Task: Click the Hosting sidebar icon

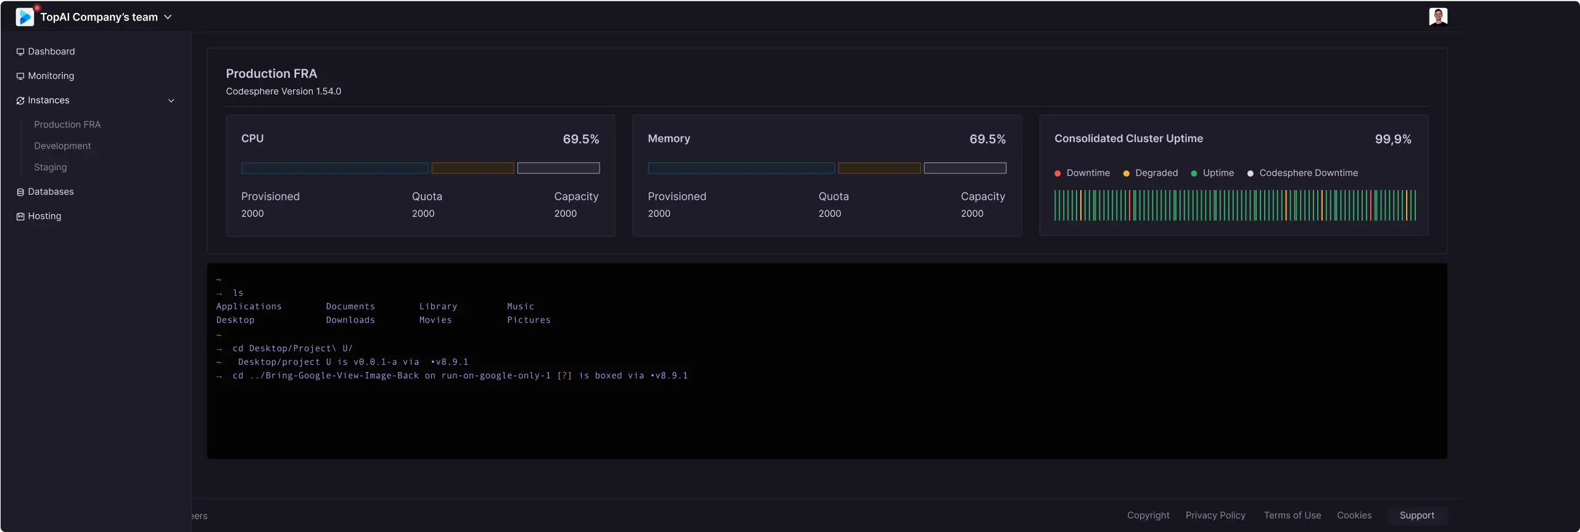Action: click(x=20, y=217)
